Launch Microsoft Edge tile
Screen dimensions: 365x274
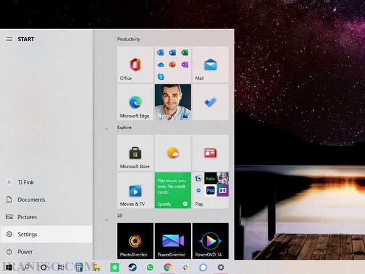pos(135,102)
